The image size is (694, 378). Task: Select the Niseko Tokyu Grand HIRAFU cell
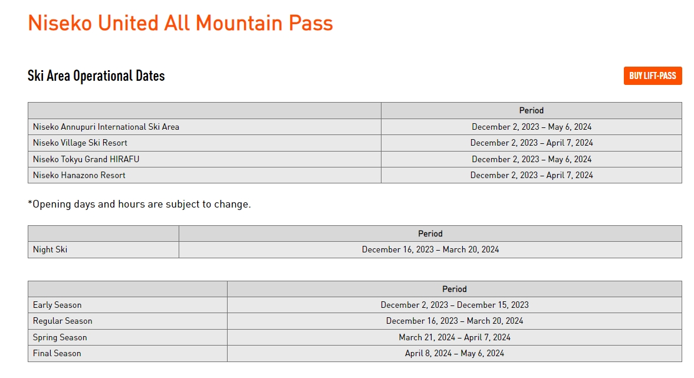pos(204,159)
